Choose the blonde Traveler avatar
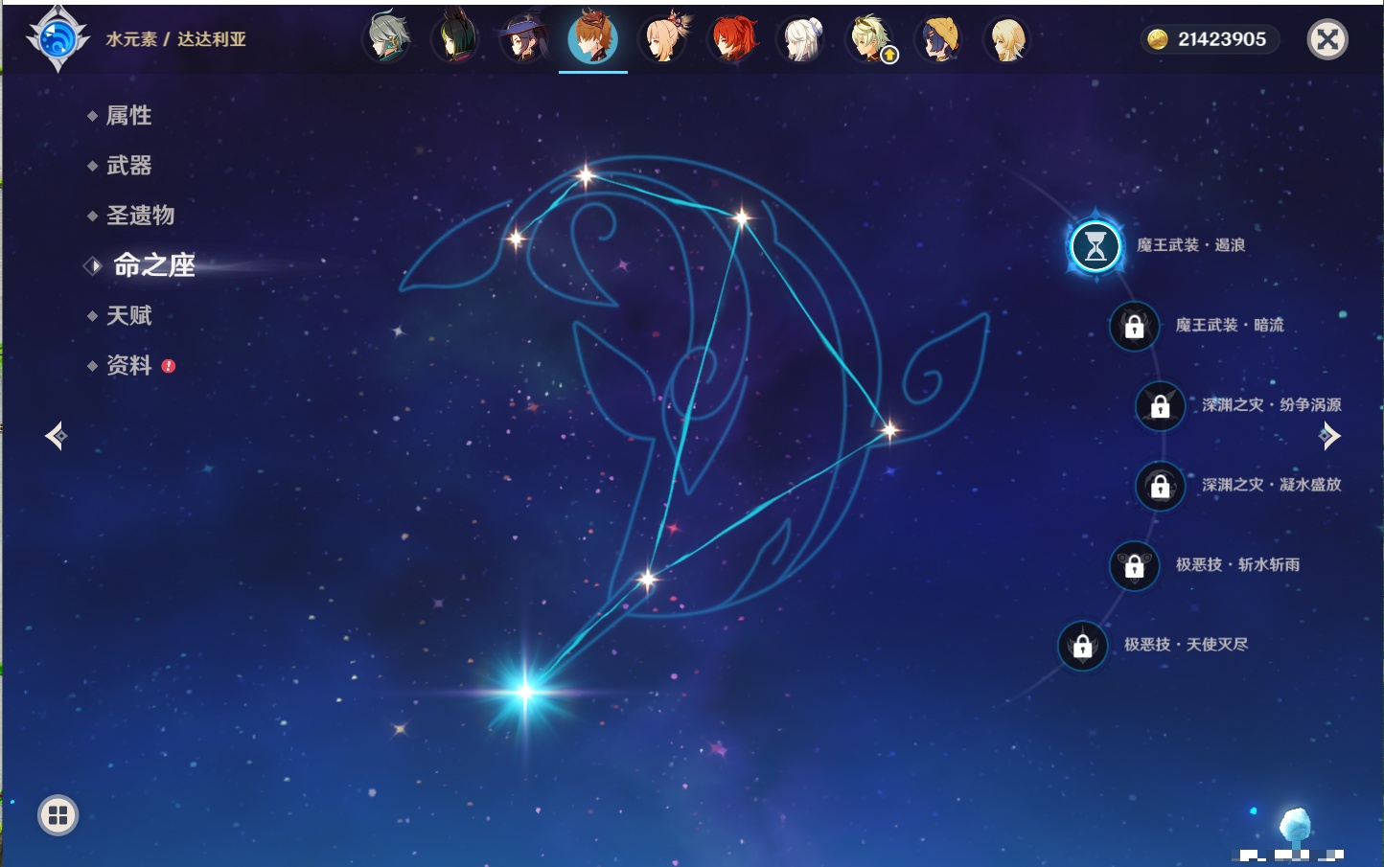 pos(1007,38)
